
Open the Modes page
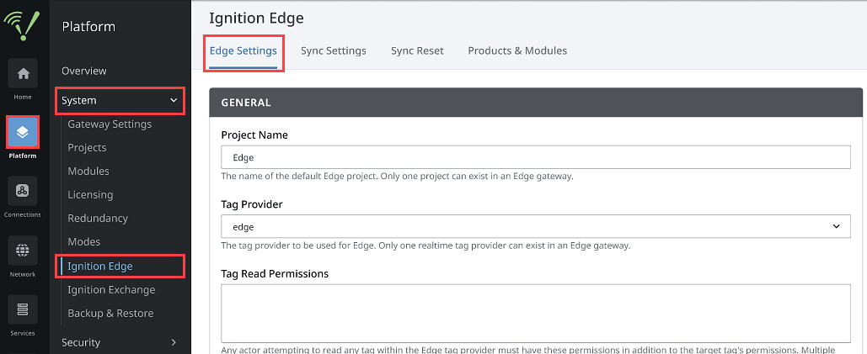[x=84, y=241]
